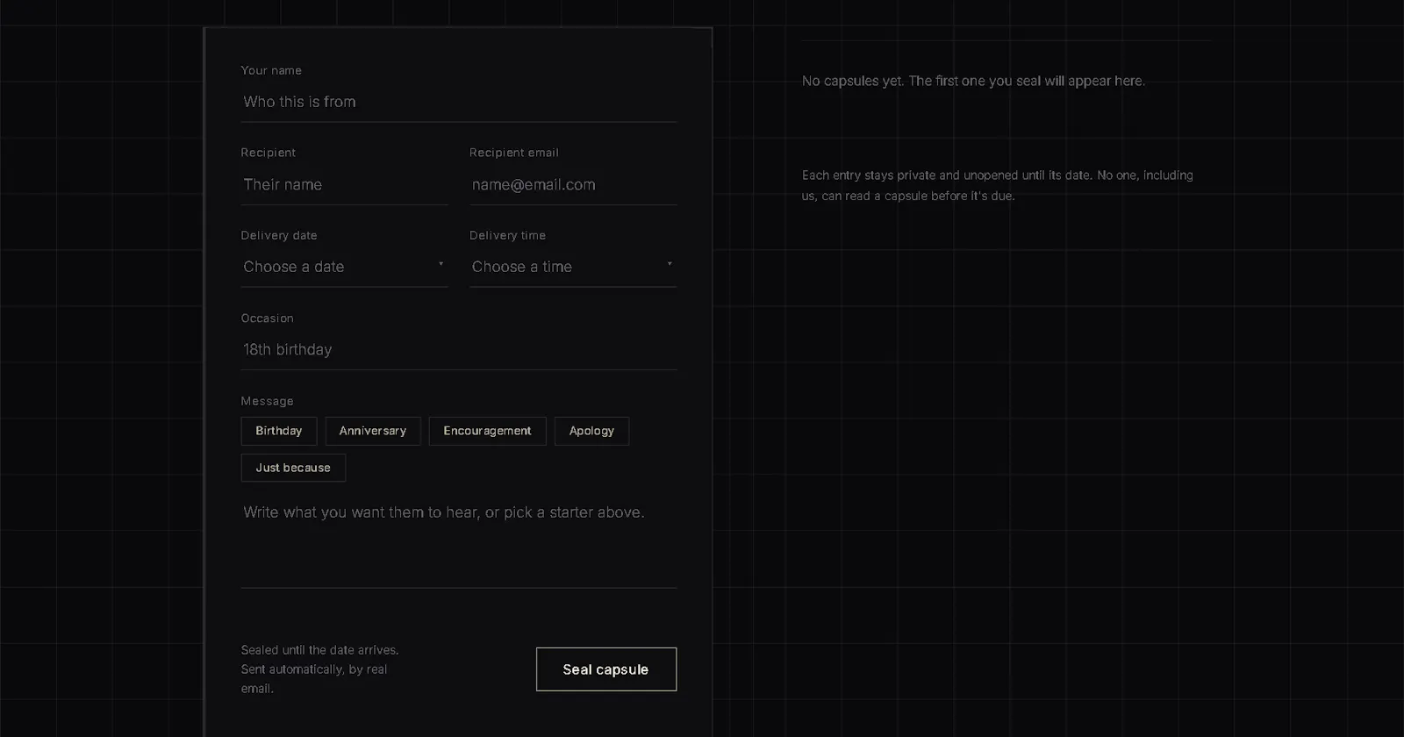Click the 'Each entry stays private' paragraph
This screenshot has height=737, width=1404.
coord(998,185)
